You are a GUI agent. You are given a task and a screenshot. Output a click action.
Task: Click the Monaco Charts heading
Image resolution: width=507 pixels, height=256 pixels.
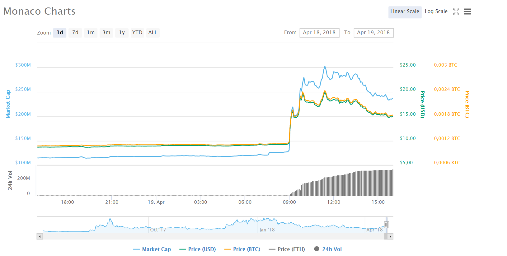[x=40, y=11]
